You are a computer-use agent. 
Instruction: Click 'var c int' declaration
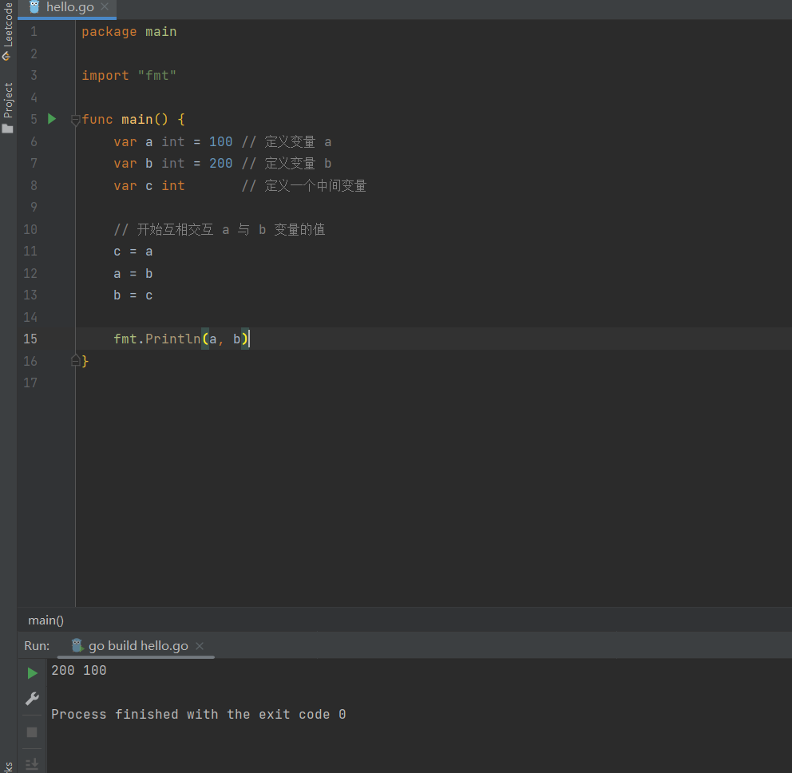coord(149,186)
